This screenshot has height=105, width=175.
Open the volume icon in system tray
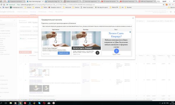pyautogui.click(x=164, y=103)
